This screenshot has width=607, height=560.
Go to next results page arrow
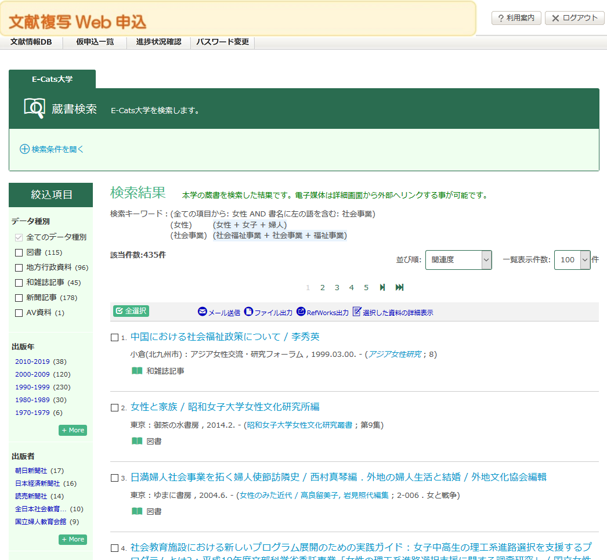coord(382,287)
